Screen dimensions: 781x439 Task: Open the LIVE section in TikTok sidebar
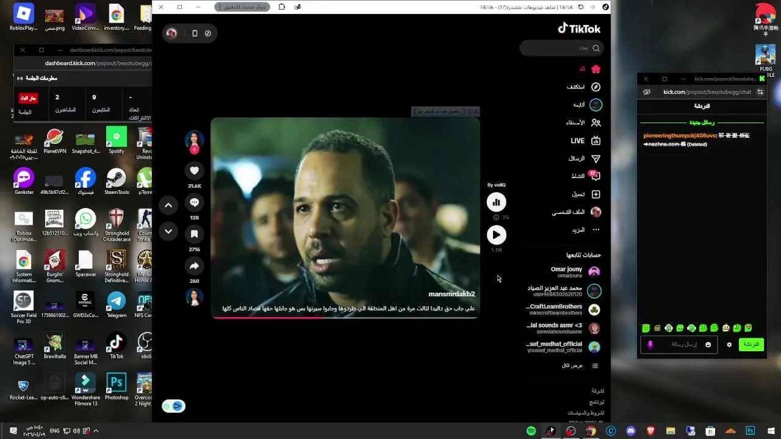pyautogui.click(x=586, y=141)
